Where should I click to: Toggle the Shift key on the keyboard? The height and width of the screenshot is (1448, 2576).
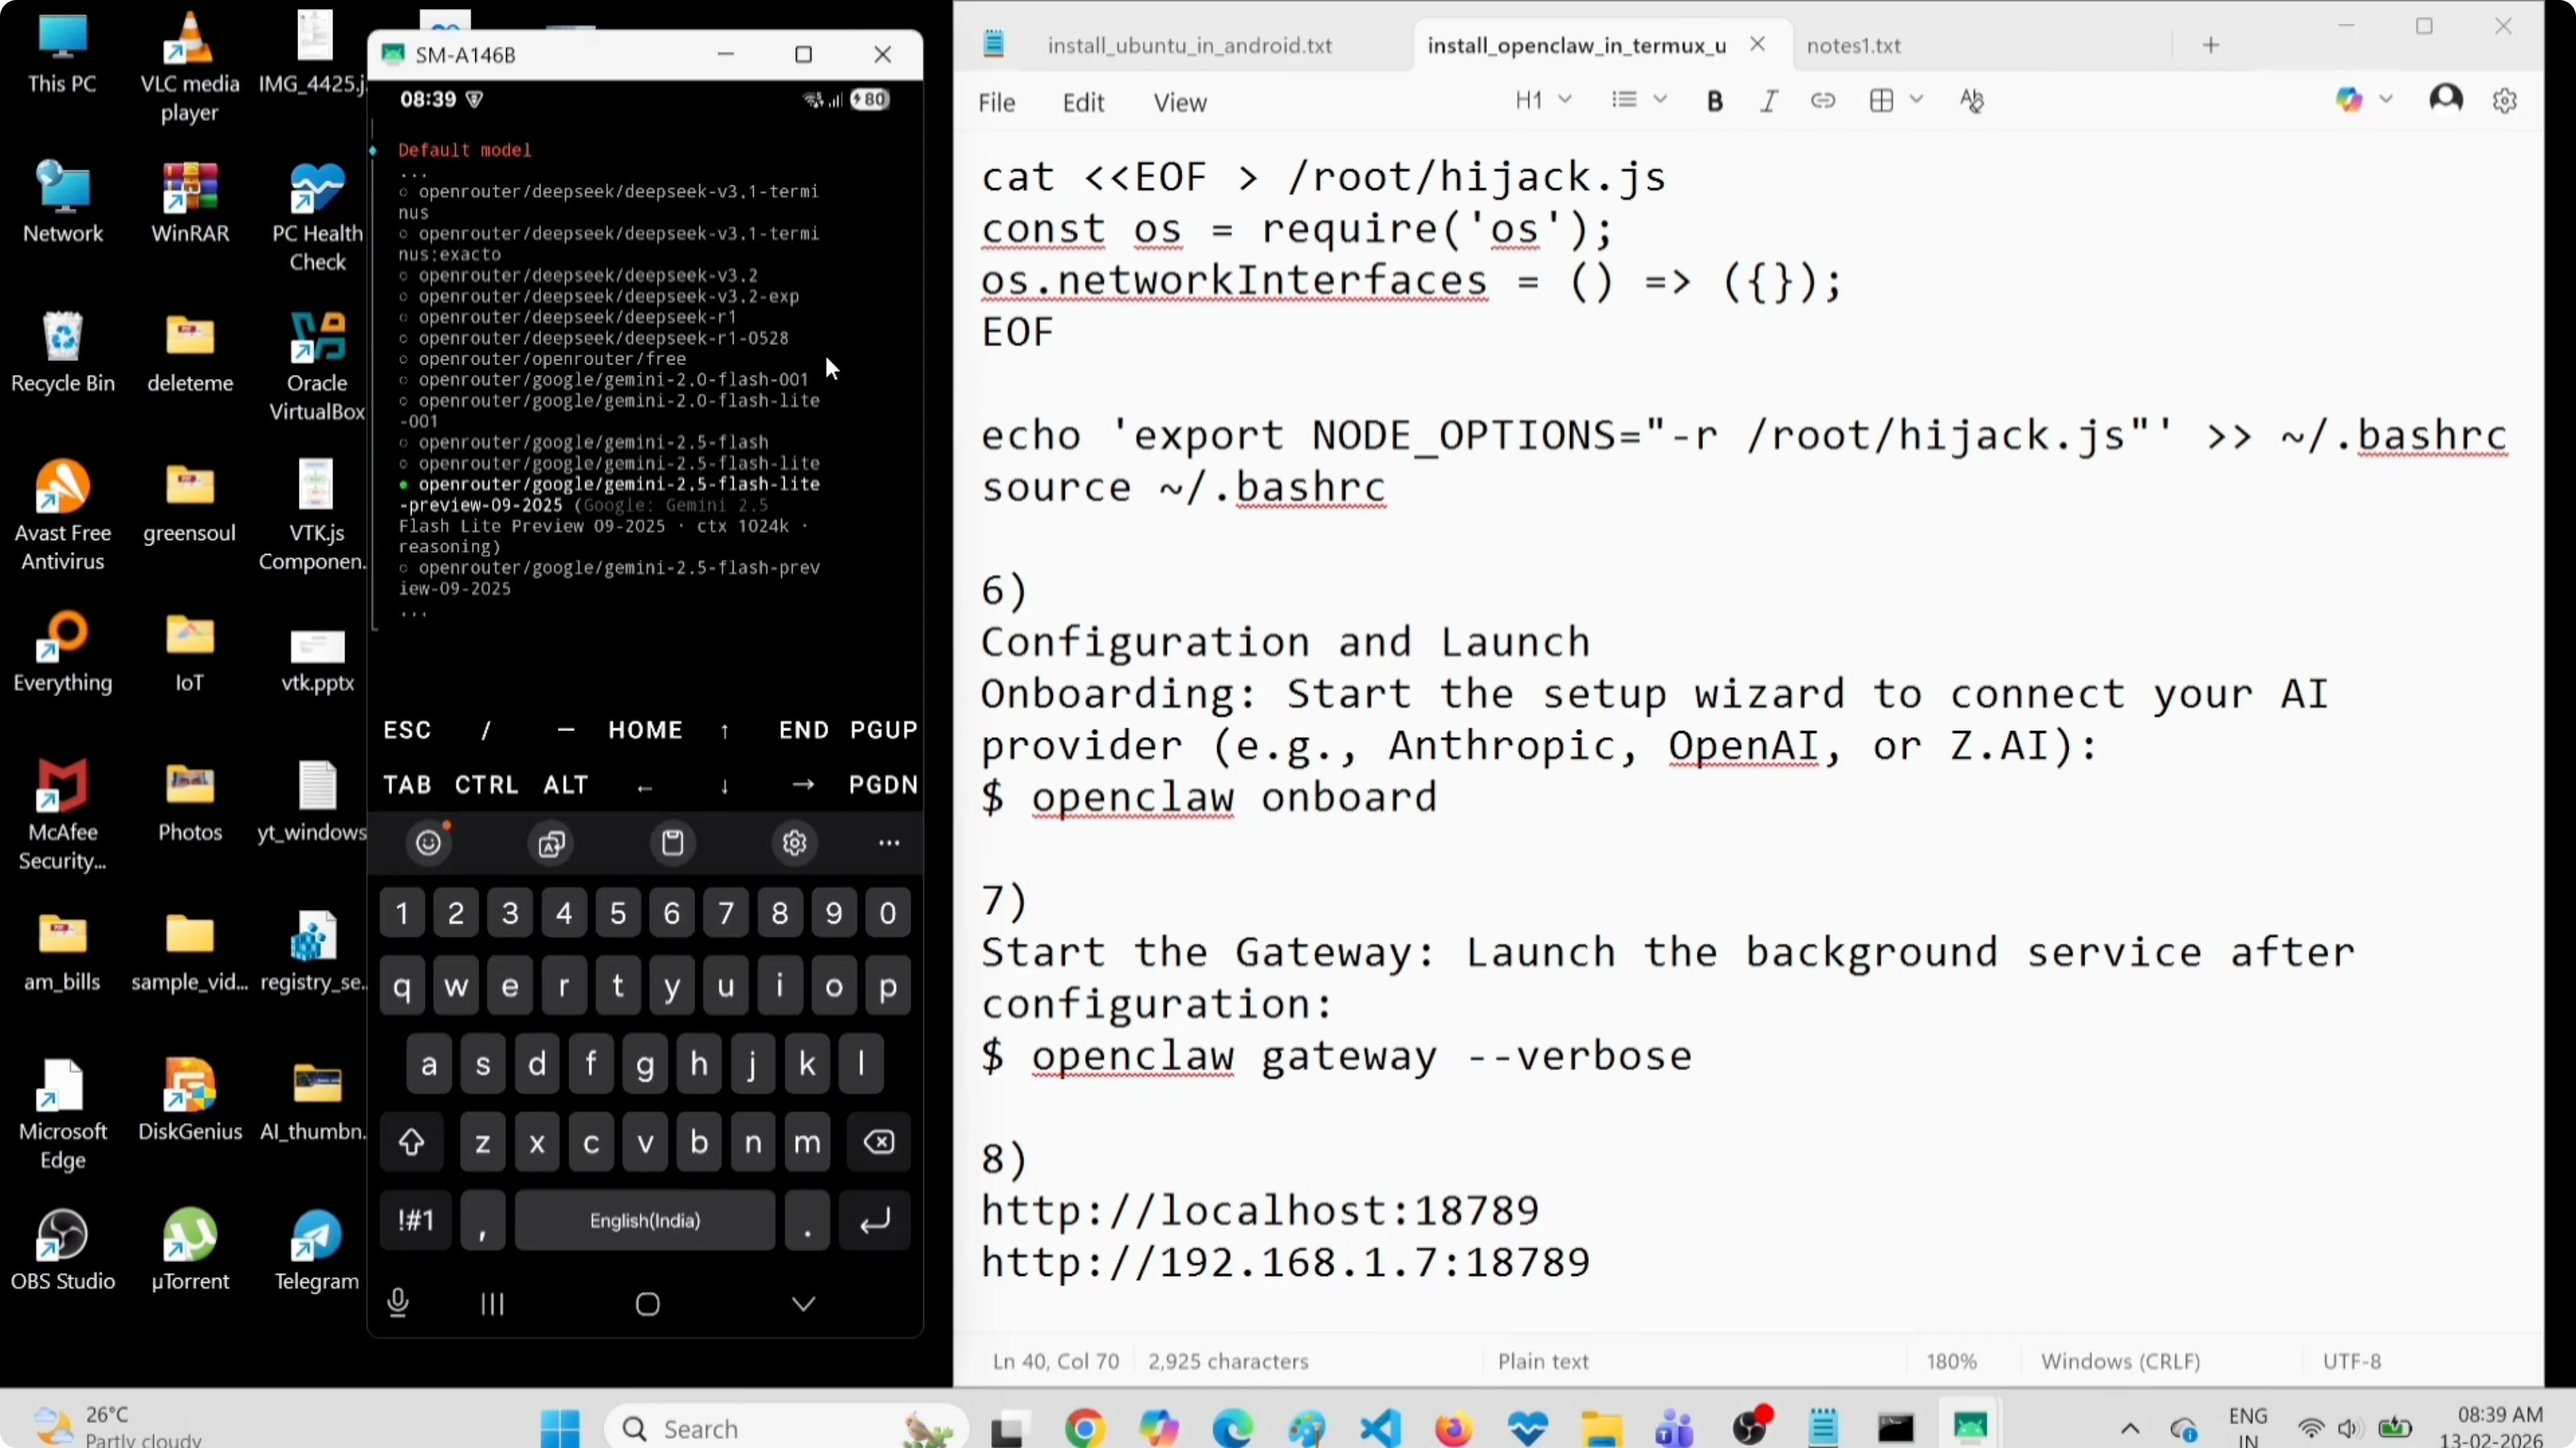[x=411, y=1142]
